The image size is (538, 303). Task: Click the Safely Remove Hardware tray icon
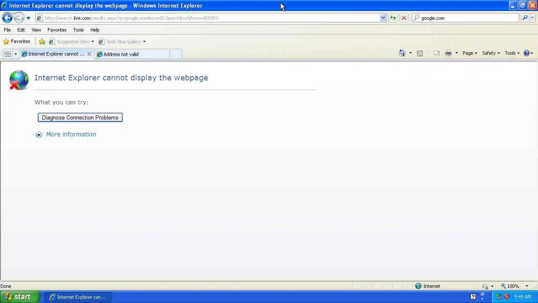click(499, 297)
